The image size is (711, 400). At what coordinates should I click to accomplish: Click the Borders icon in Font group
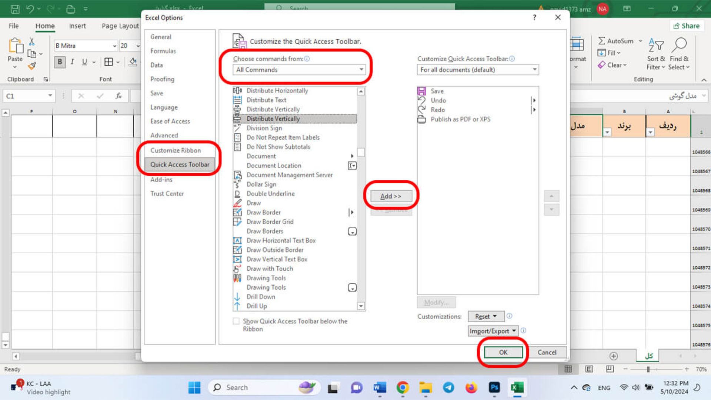coord(109,62)
